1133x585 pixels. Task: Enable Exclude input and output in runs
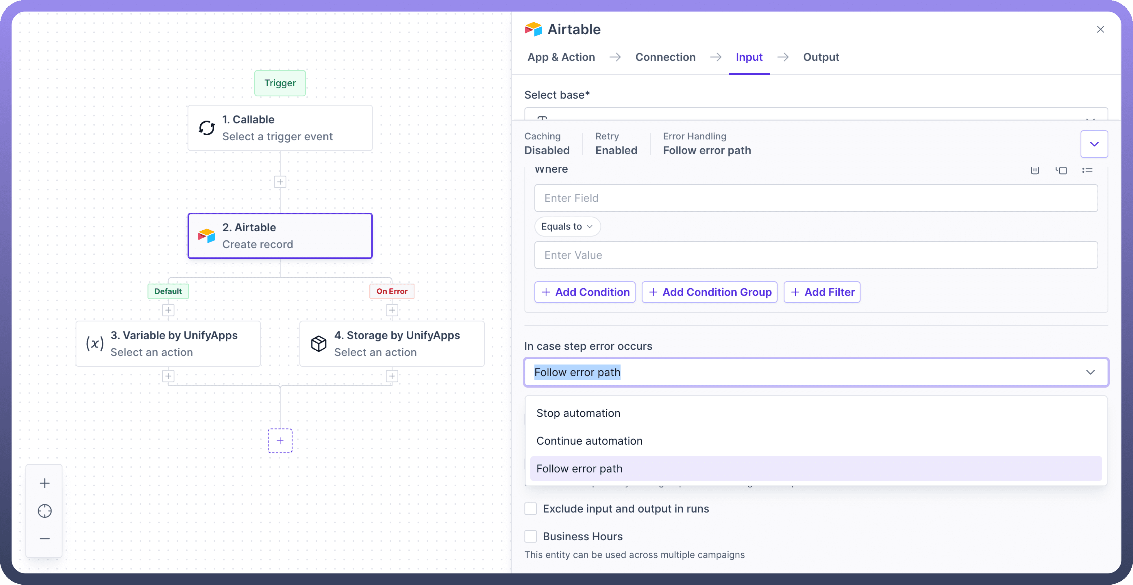pos(530,509)
